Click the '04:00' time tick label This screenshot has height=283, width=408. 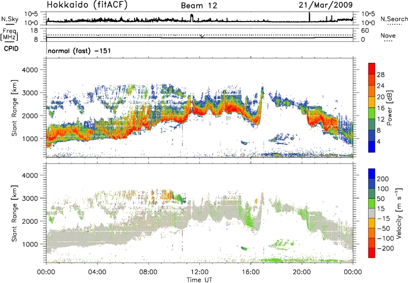click(x=97, y=272)
